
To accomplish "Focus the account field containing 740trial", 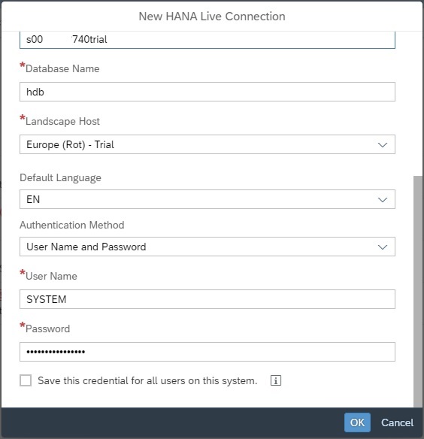I will tap(207, 40).
